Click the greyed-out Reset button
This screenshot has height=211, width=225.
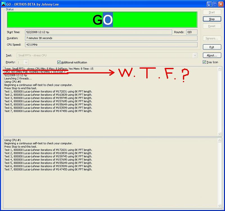pyautogui.click(x=212, y=26)
